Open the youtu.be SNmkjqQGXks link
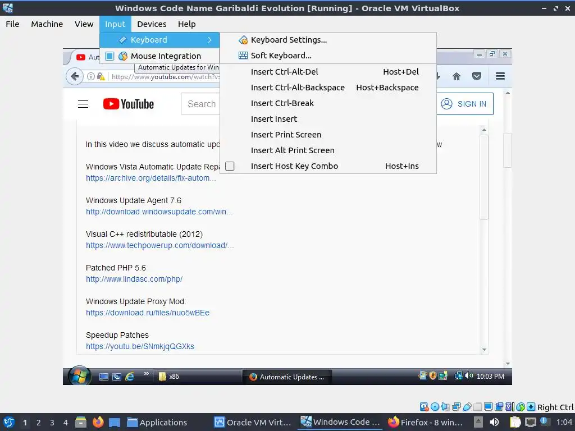Viewport: 575px width, 431px height. tap(140, 347)
